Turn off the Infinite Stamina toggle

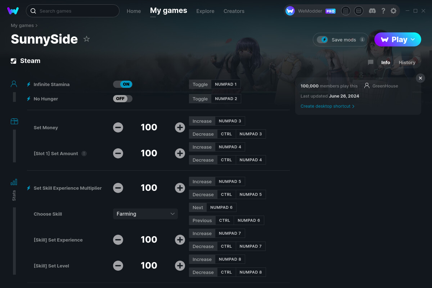tap(122, 84)
